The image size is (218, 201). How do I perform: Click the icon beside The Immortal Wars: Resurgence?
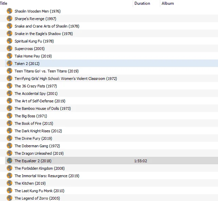pos(10,175)
